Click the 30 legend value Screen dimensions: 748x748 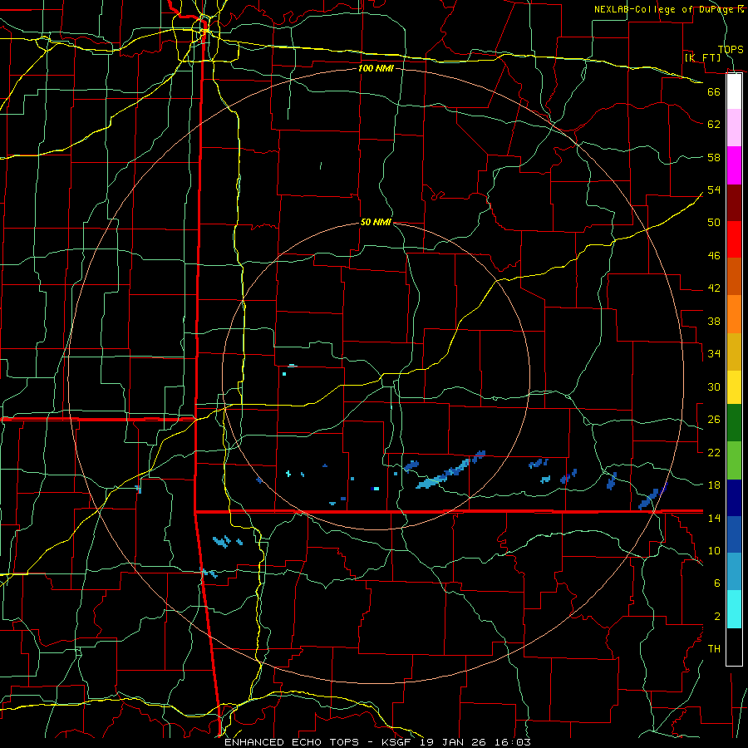(x=714, y=386)
